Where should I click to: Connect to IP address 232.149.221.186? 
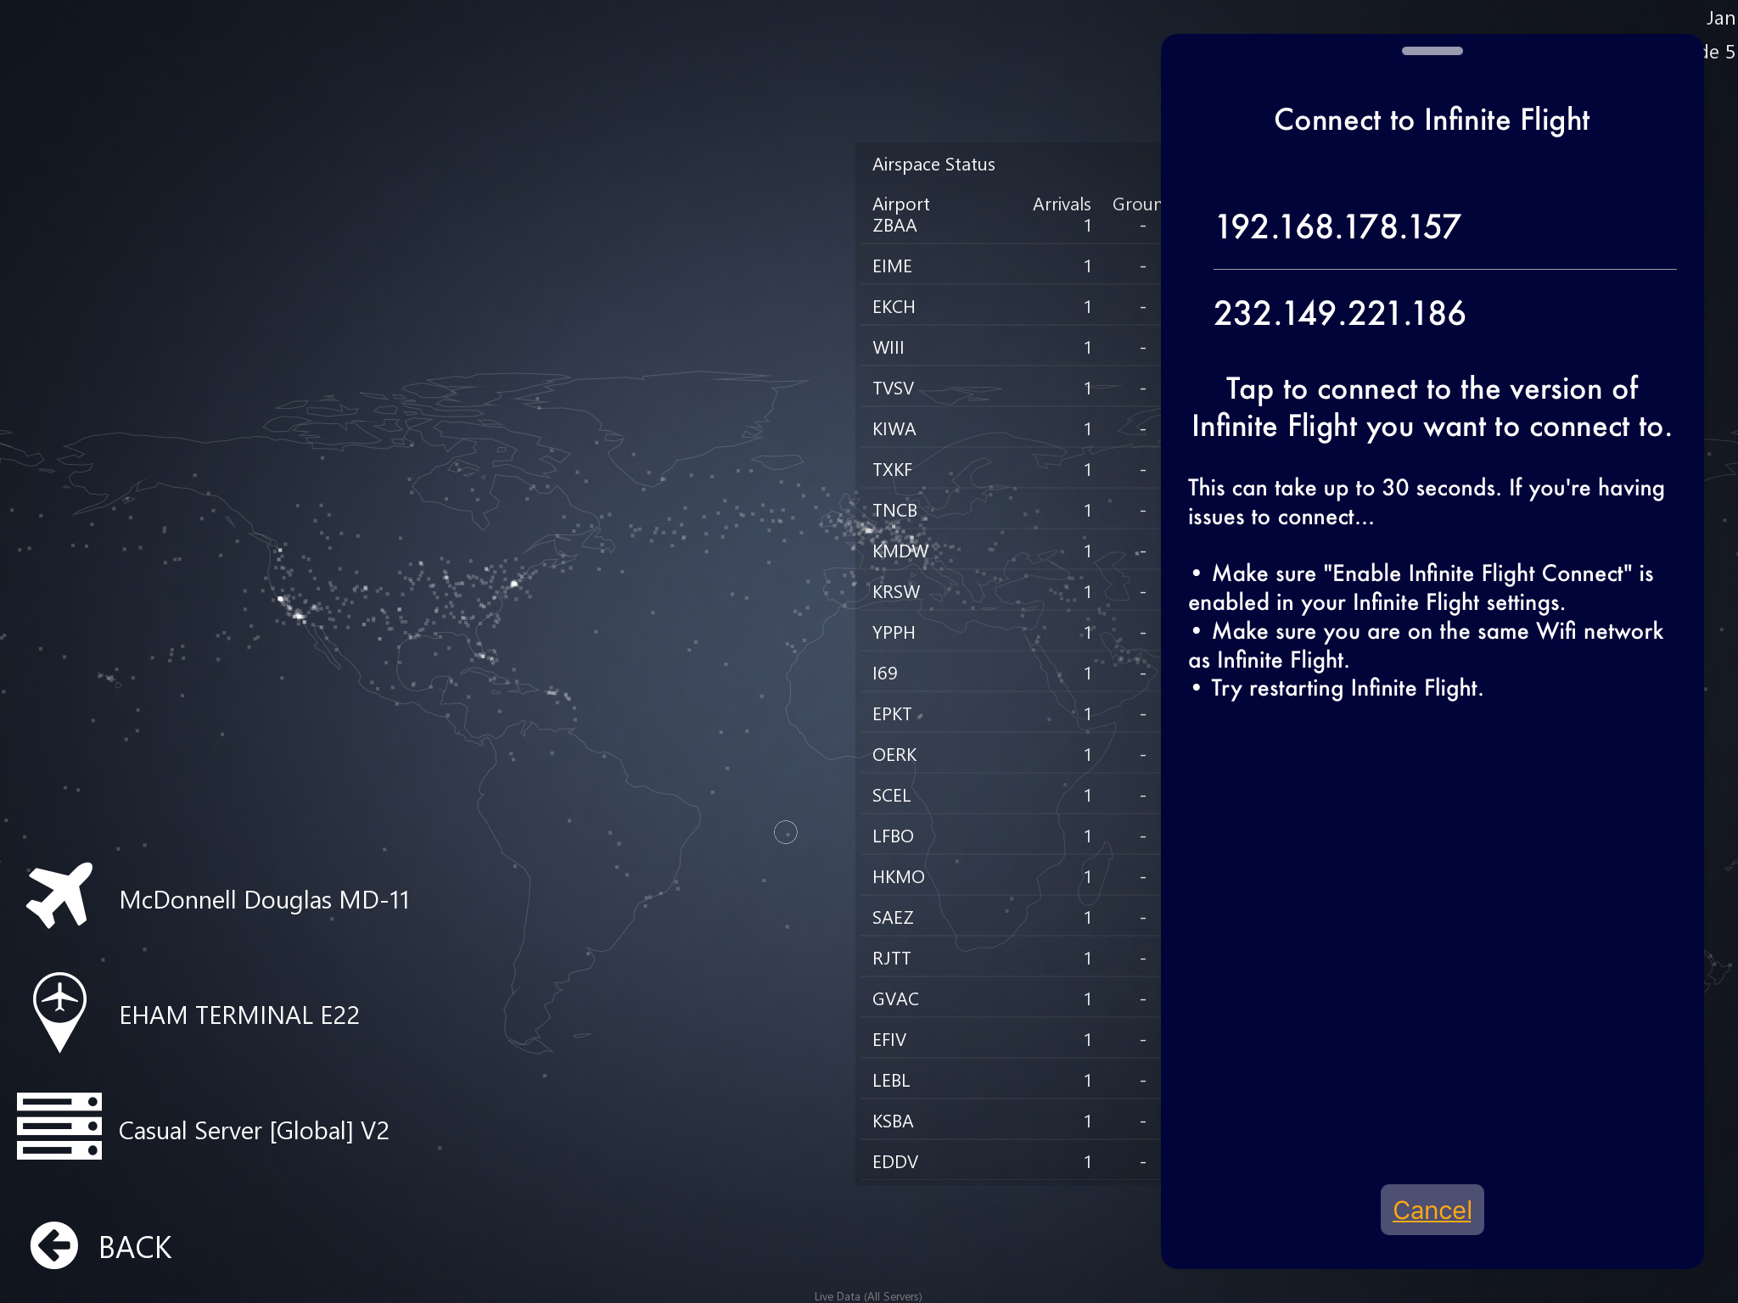coord(1340,313)
